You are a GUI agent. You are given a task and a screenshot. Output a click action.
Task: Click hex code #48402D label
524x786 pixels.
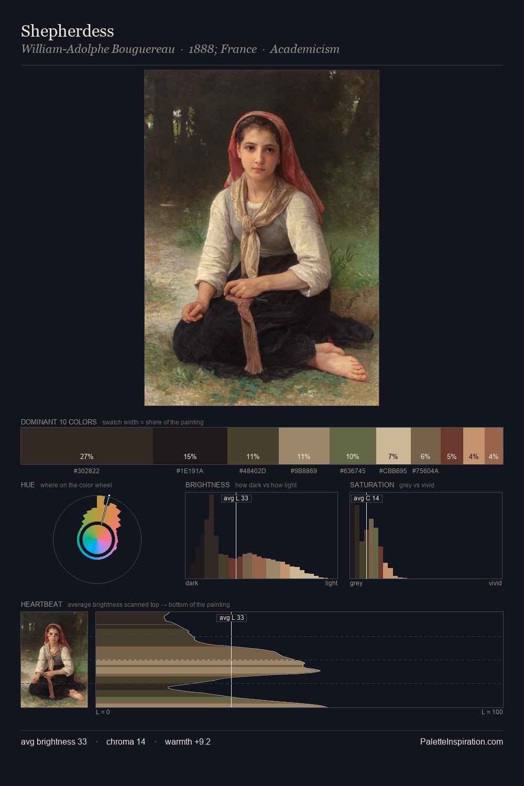coord(253,471)
